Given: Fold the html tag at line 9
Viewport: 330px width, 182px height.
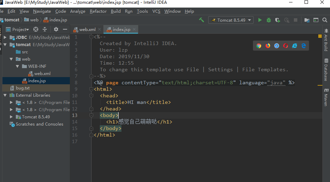Looking at the screenshot, I should (x=91, y=89).
